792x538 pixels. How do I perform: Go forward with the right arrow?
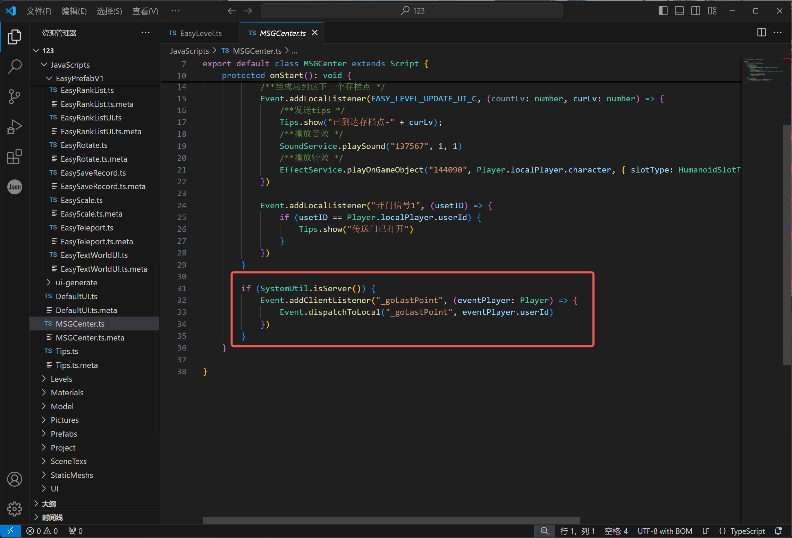point(248,11)
